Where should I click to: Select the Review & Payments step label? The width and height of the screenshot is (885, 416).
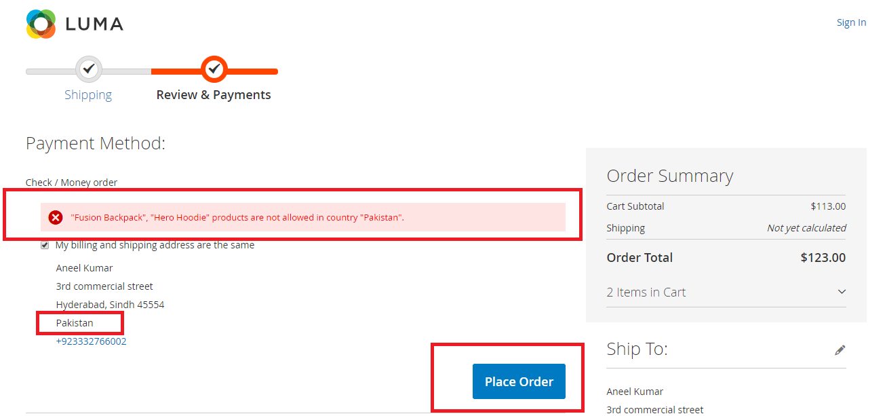click(214, 95)
